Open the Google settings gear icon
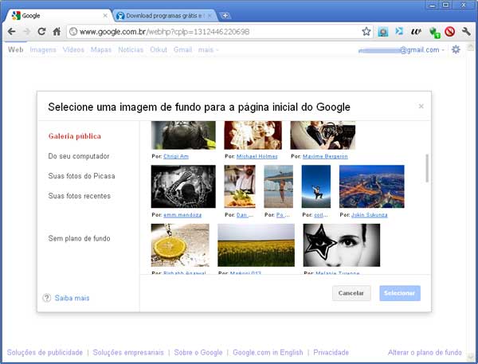The height and width of the screenshot is (364, 478). [456, 49]
